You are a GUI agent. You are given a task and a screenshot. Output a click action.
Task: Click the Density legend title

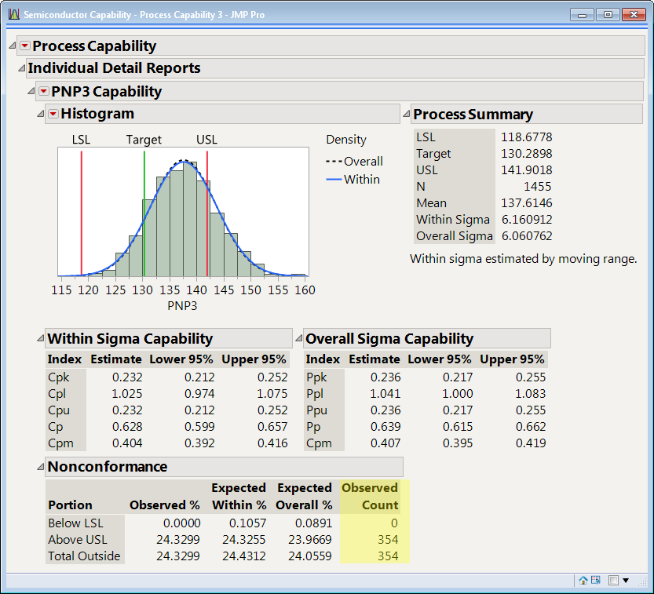pos(346,140)
